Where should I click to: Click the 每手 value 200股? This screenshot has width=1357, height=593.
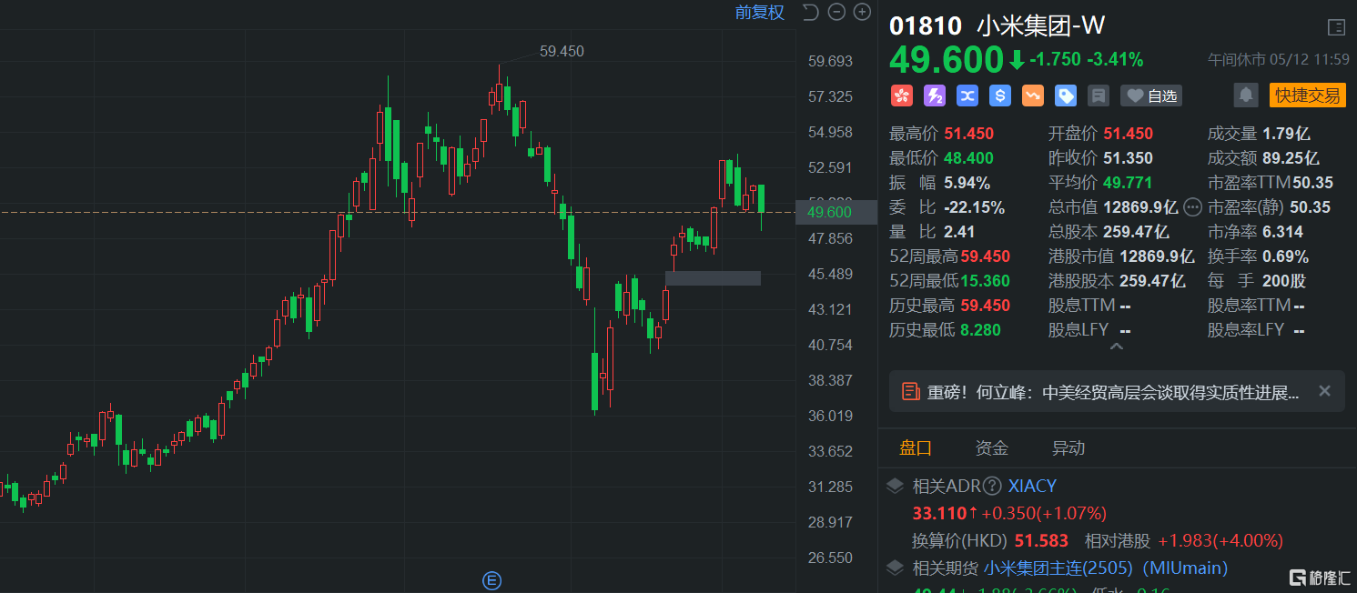coord(1284,281)
